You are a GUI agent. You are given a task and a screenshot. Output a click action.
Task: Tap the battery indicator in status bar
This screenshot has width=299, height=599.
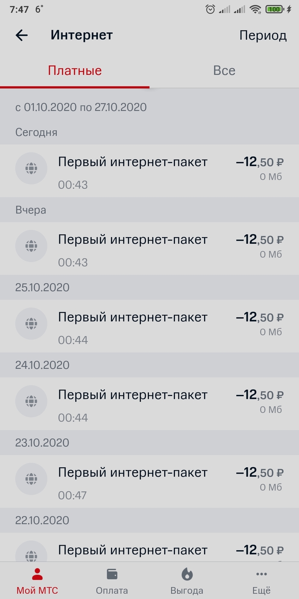(274, 9)
